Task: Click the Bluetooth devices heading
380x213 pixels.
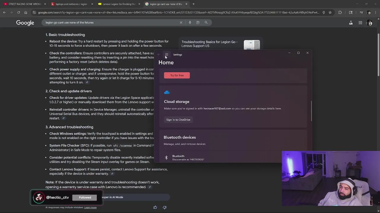Action: coord(180,137)
